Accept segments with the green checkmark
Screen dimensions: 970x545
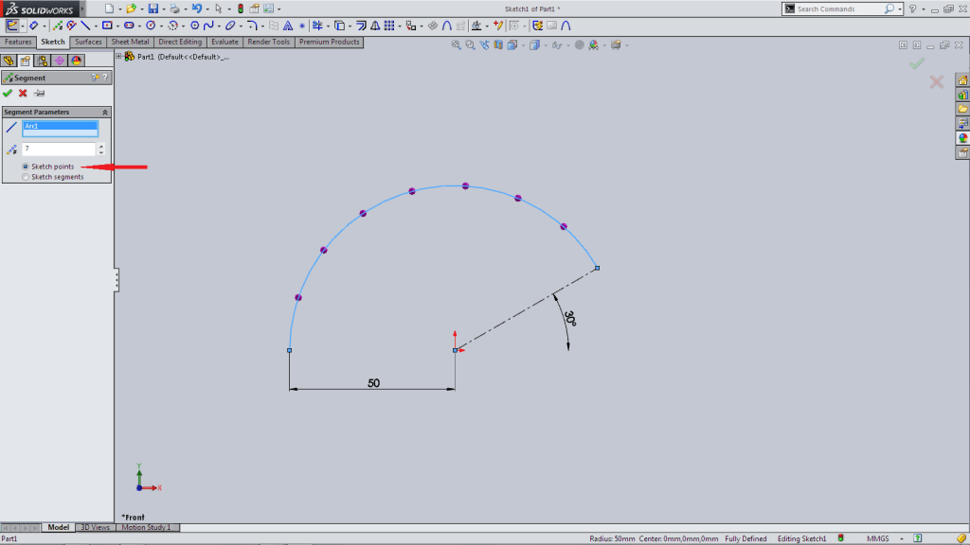point(7,94)
